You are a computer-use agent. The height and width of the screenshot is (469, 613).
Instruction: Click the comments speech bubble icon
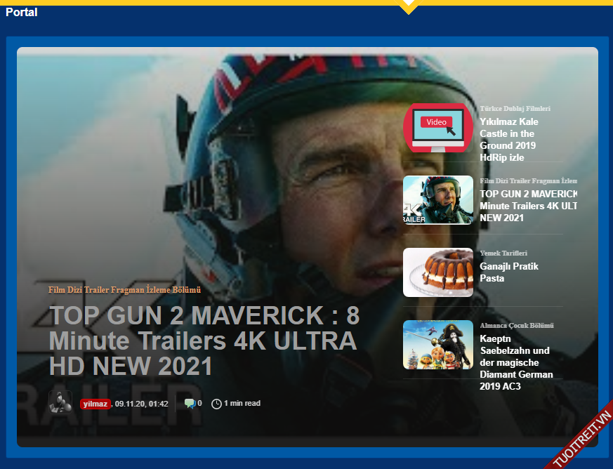[x=189, y=403]
